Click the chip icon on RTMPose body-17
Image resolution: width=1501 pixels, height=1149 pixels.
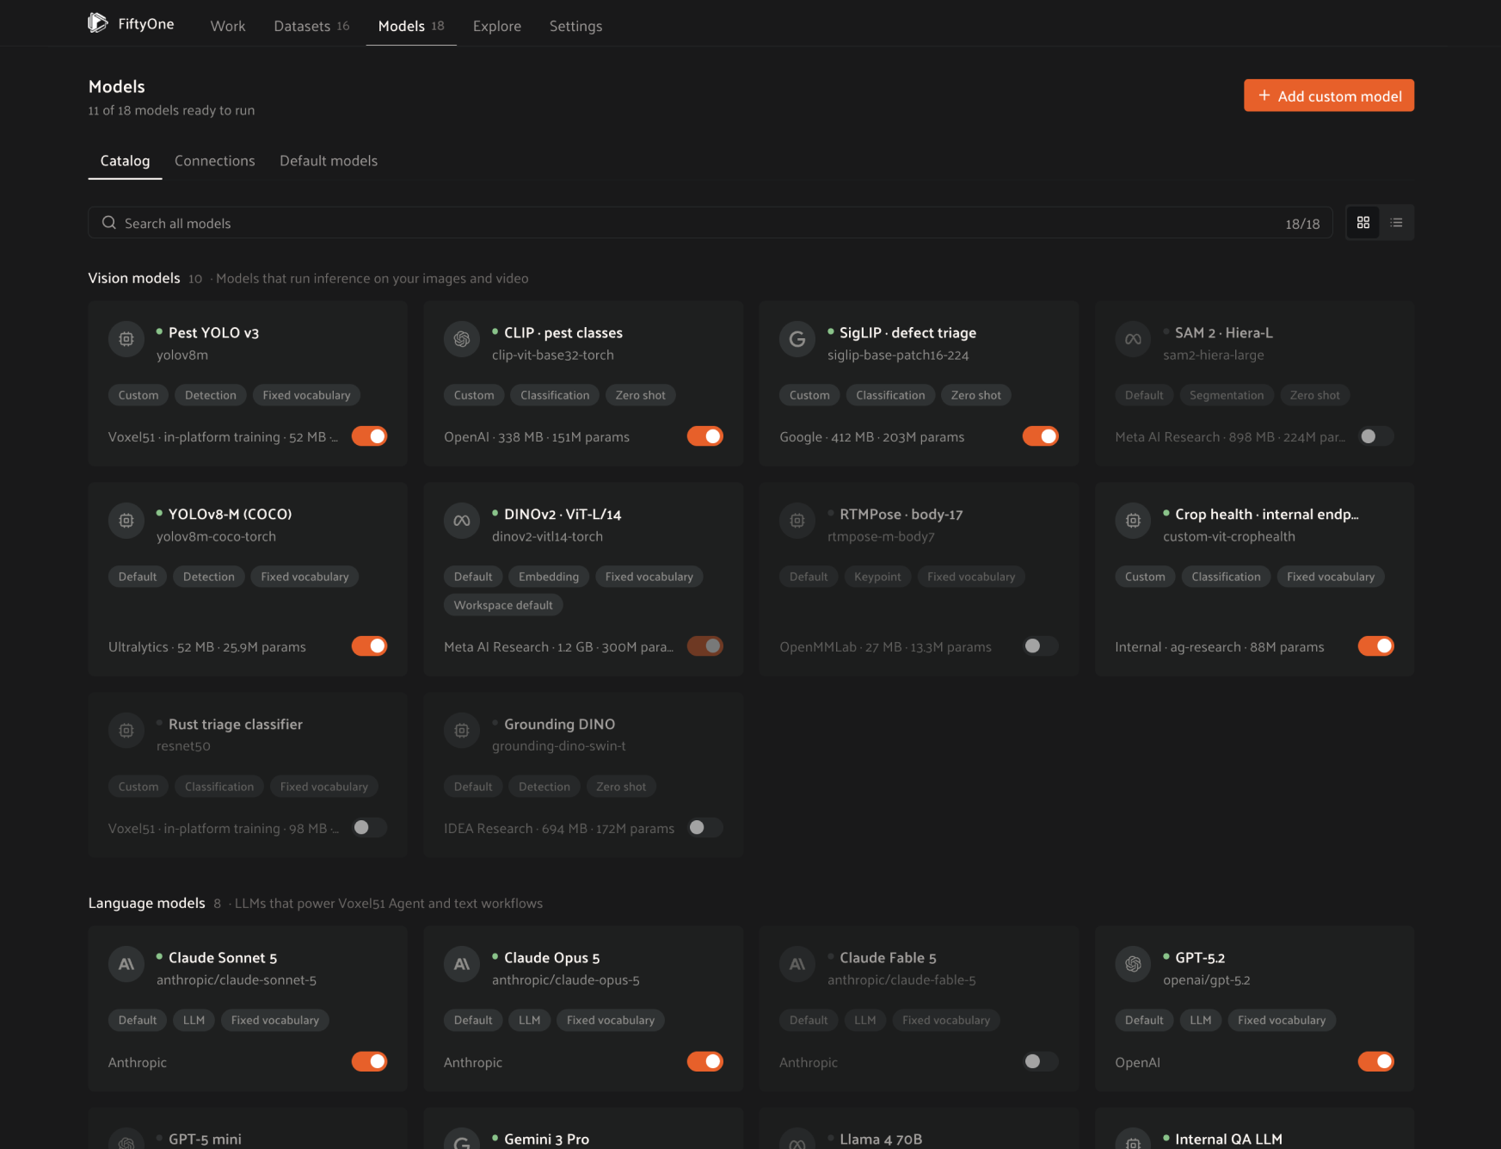(797, 521)
